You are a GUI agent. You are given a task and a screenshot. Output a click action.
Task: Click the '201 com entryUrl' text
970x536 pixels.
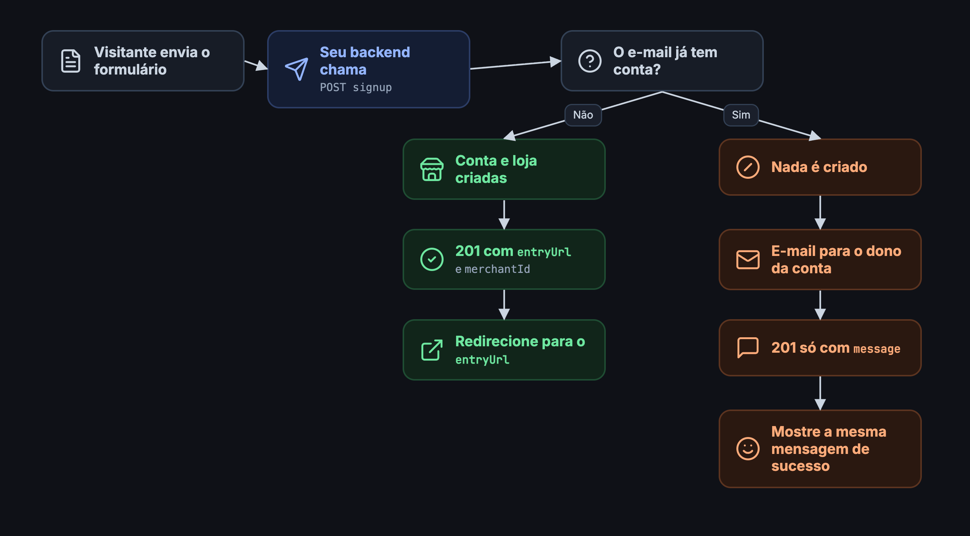pos(513,251)
